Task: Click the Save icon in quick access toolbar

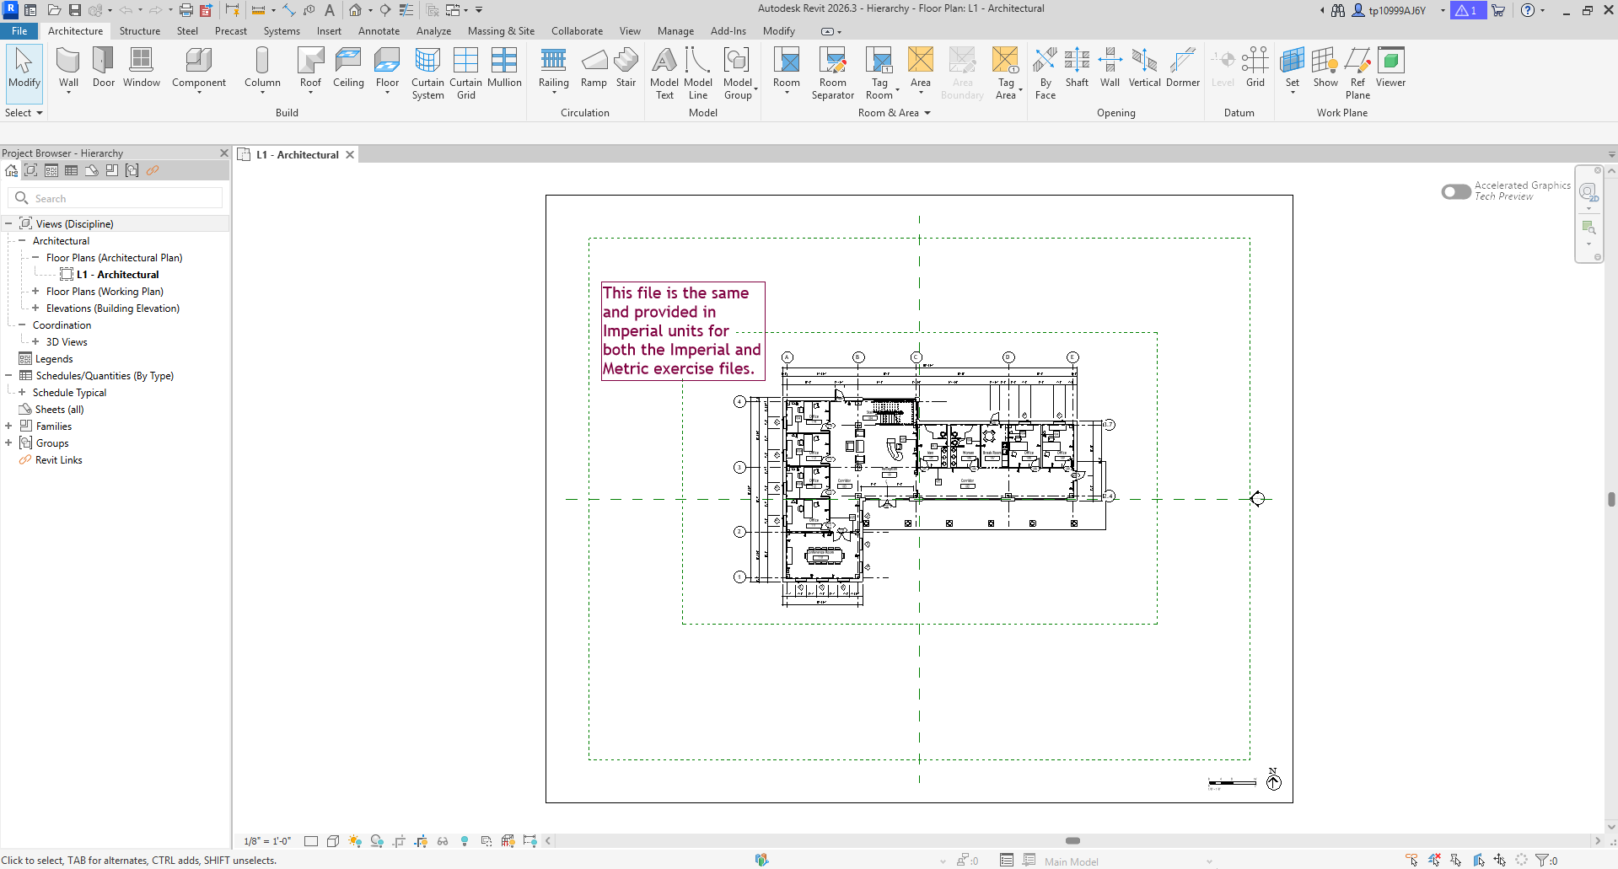Action: 75,10
